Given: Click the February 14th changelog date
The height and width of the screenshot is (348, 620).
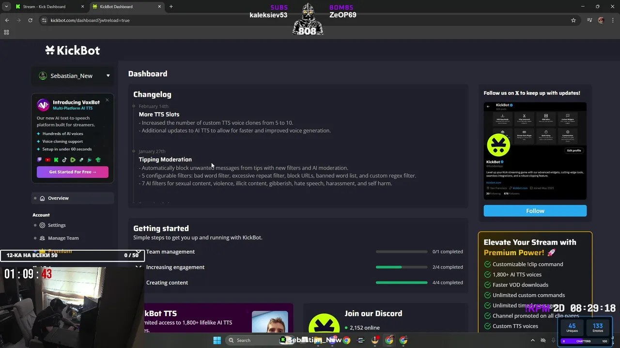Looking at the screenshot, I should pos(154,106).
